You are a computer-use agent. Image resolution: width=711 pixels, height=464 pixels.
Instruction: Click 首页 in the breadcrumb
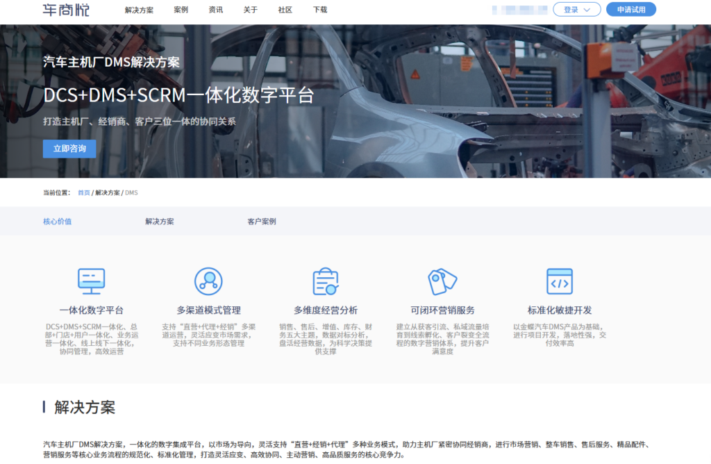pos(84,192)
